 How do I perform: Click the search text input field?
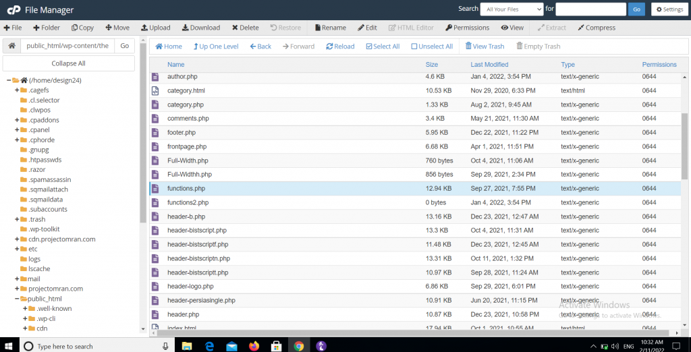click(x=590, y=9)
